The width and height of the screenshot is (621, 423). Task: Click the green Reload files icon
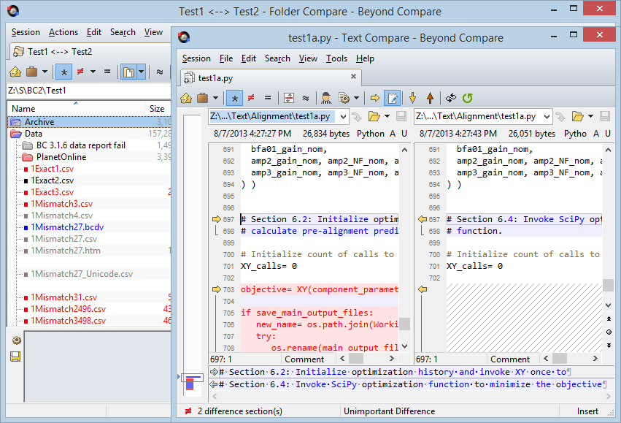coord(467,97)
